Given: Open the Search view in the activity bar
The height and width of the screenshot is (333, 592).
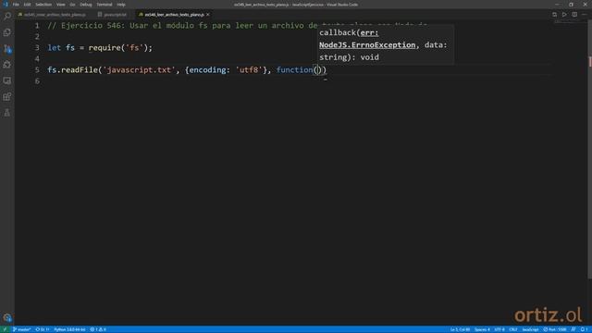Looking at the screenshot, I should click(x=7, y=16).
